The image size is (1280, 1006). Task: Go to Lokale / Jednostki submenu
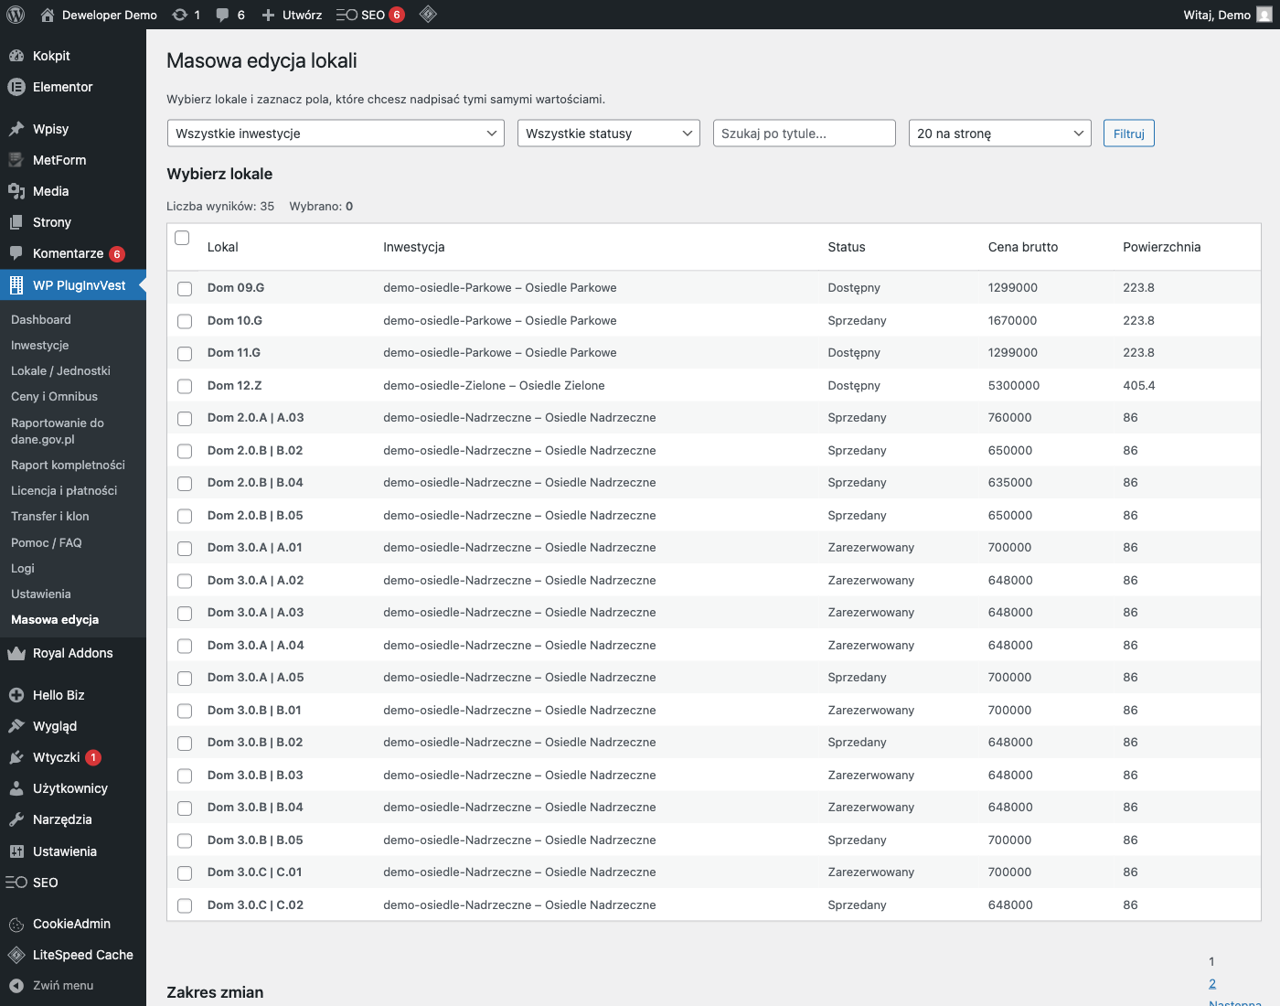click(60, 371)
